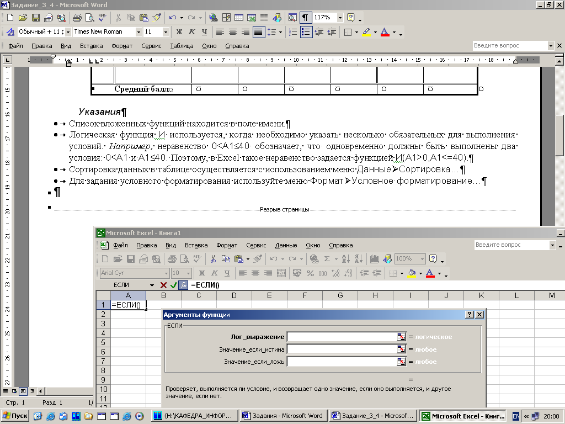Click Paste icon in Word toolbar
The image size is (565, 424).
click(x=144, y=17)
